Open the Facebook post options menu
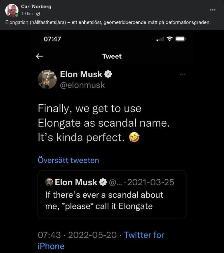 tap(212, 10)
